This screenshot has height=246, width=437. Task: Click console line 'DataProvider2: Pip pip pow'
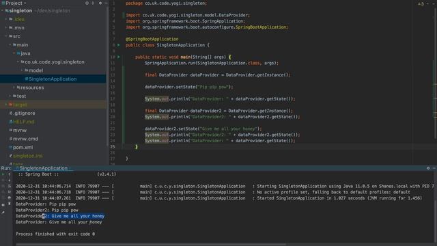(47, 210)
